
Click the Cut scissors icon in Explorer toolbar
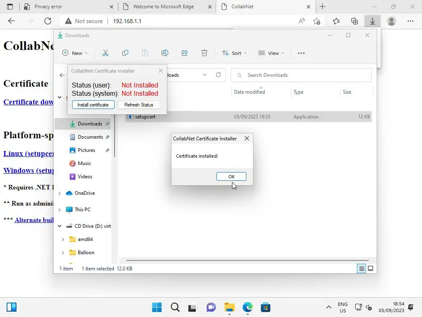tap(105, 53)
